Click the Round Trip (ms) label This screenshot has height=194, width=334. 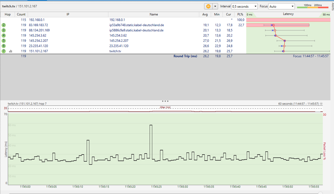click(185, 56)
